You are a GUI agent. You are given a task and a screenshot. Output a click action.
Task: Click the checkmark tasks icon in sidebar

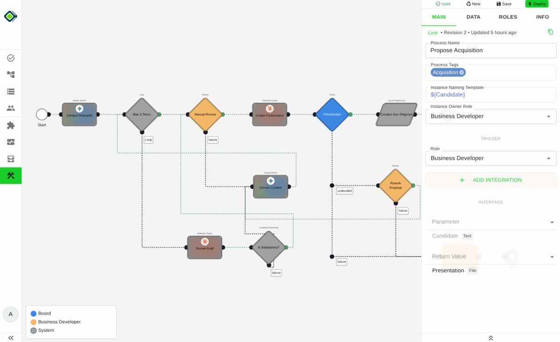(x=11, y=58)
